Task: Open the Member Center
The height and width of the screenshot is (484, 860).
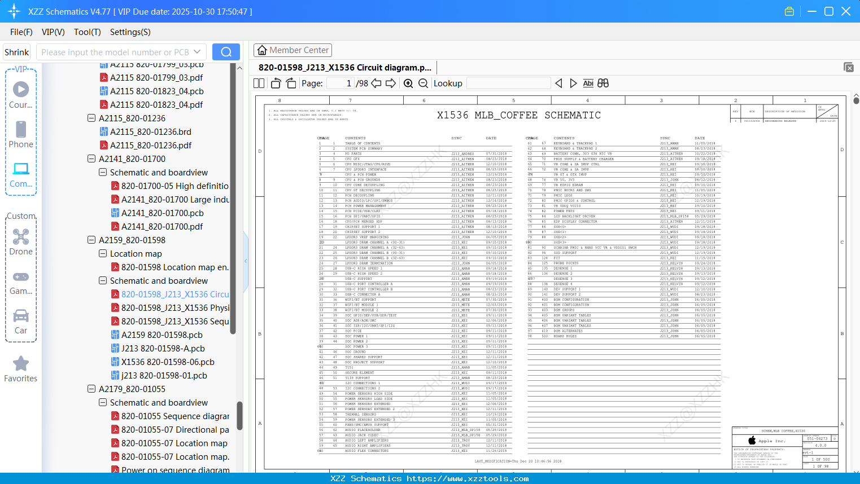Action: pos(293,50)
